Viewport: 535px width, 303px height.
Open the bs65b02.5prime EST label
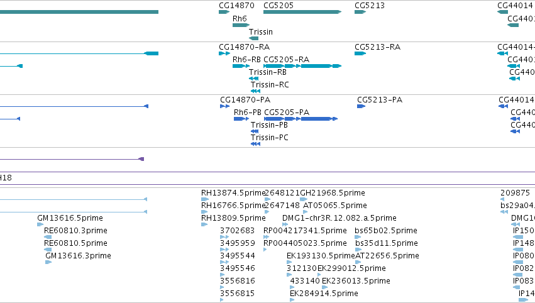coord(386,231)
